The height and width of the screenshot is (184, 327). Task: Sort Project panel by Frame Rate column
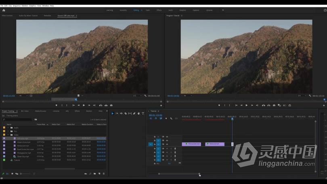pyautogui.click(x=41, y=125)
